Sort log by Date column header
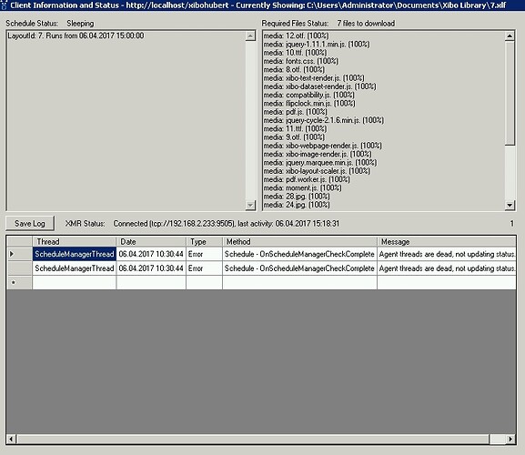Viewport: 525px width, 455px height. coord(151,242)
